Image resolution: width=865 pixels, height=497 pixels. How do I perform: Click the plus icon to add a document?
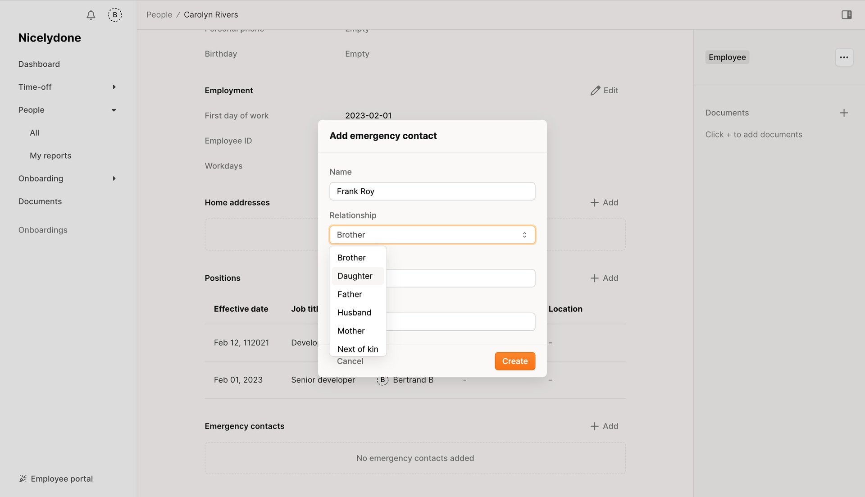point(844,113)
